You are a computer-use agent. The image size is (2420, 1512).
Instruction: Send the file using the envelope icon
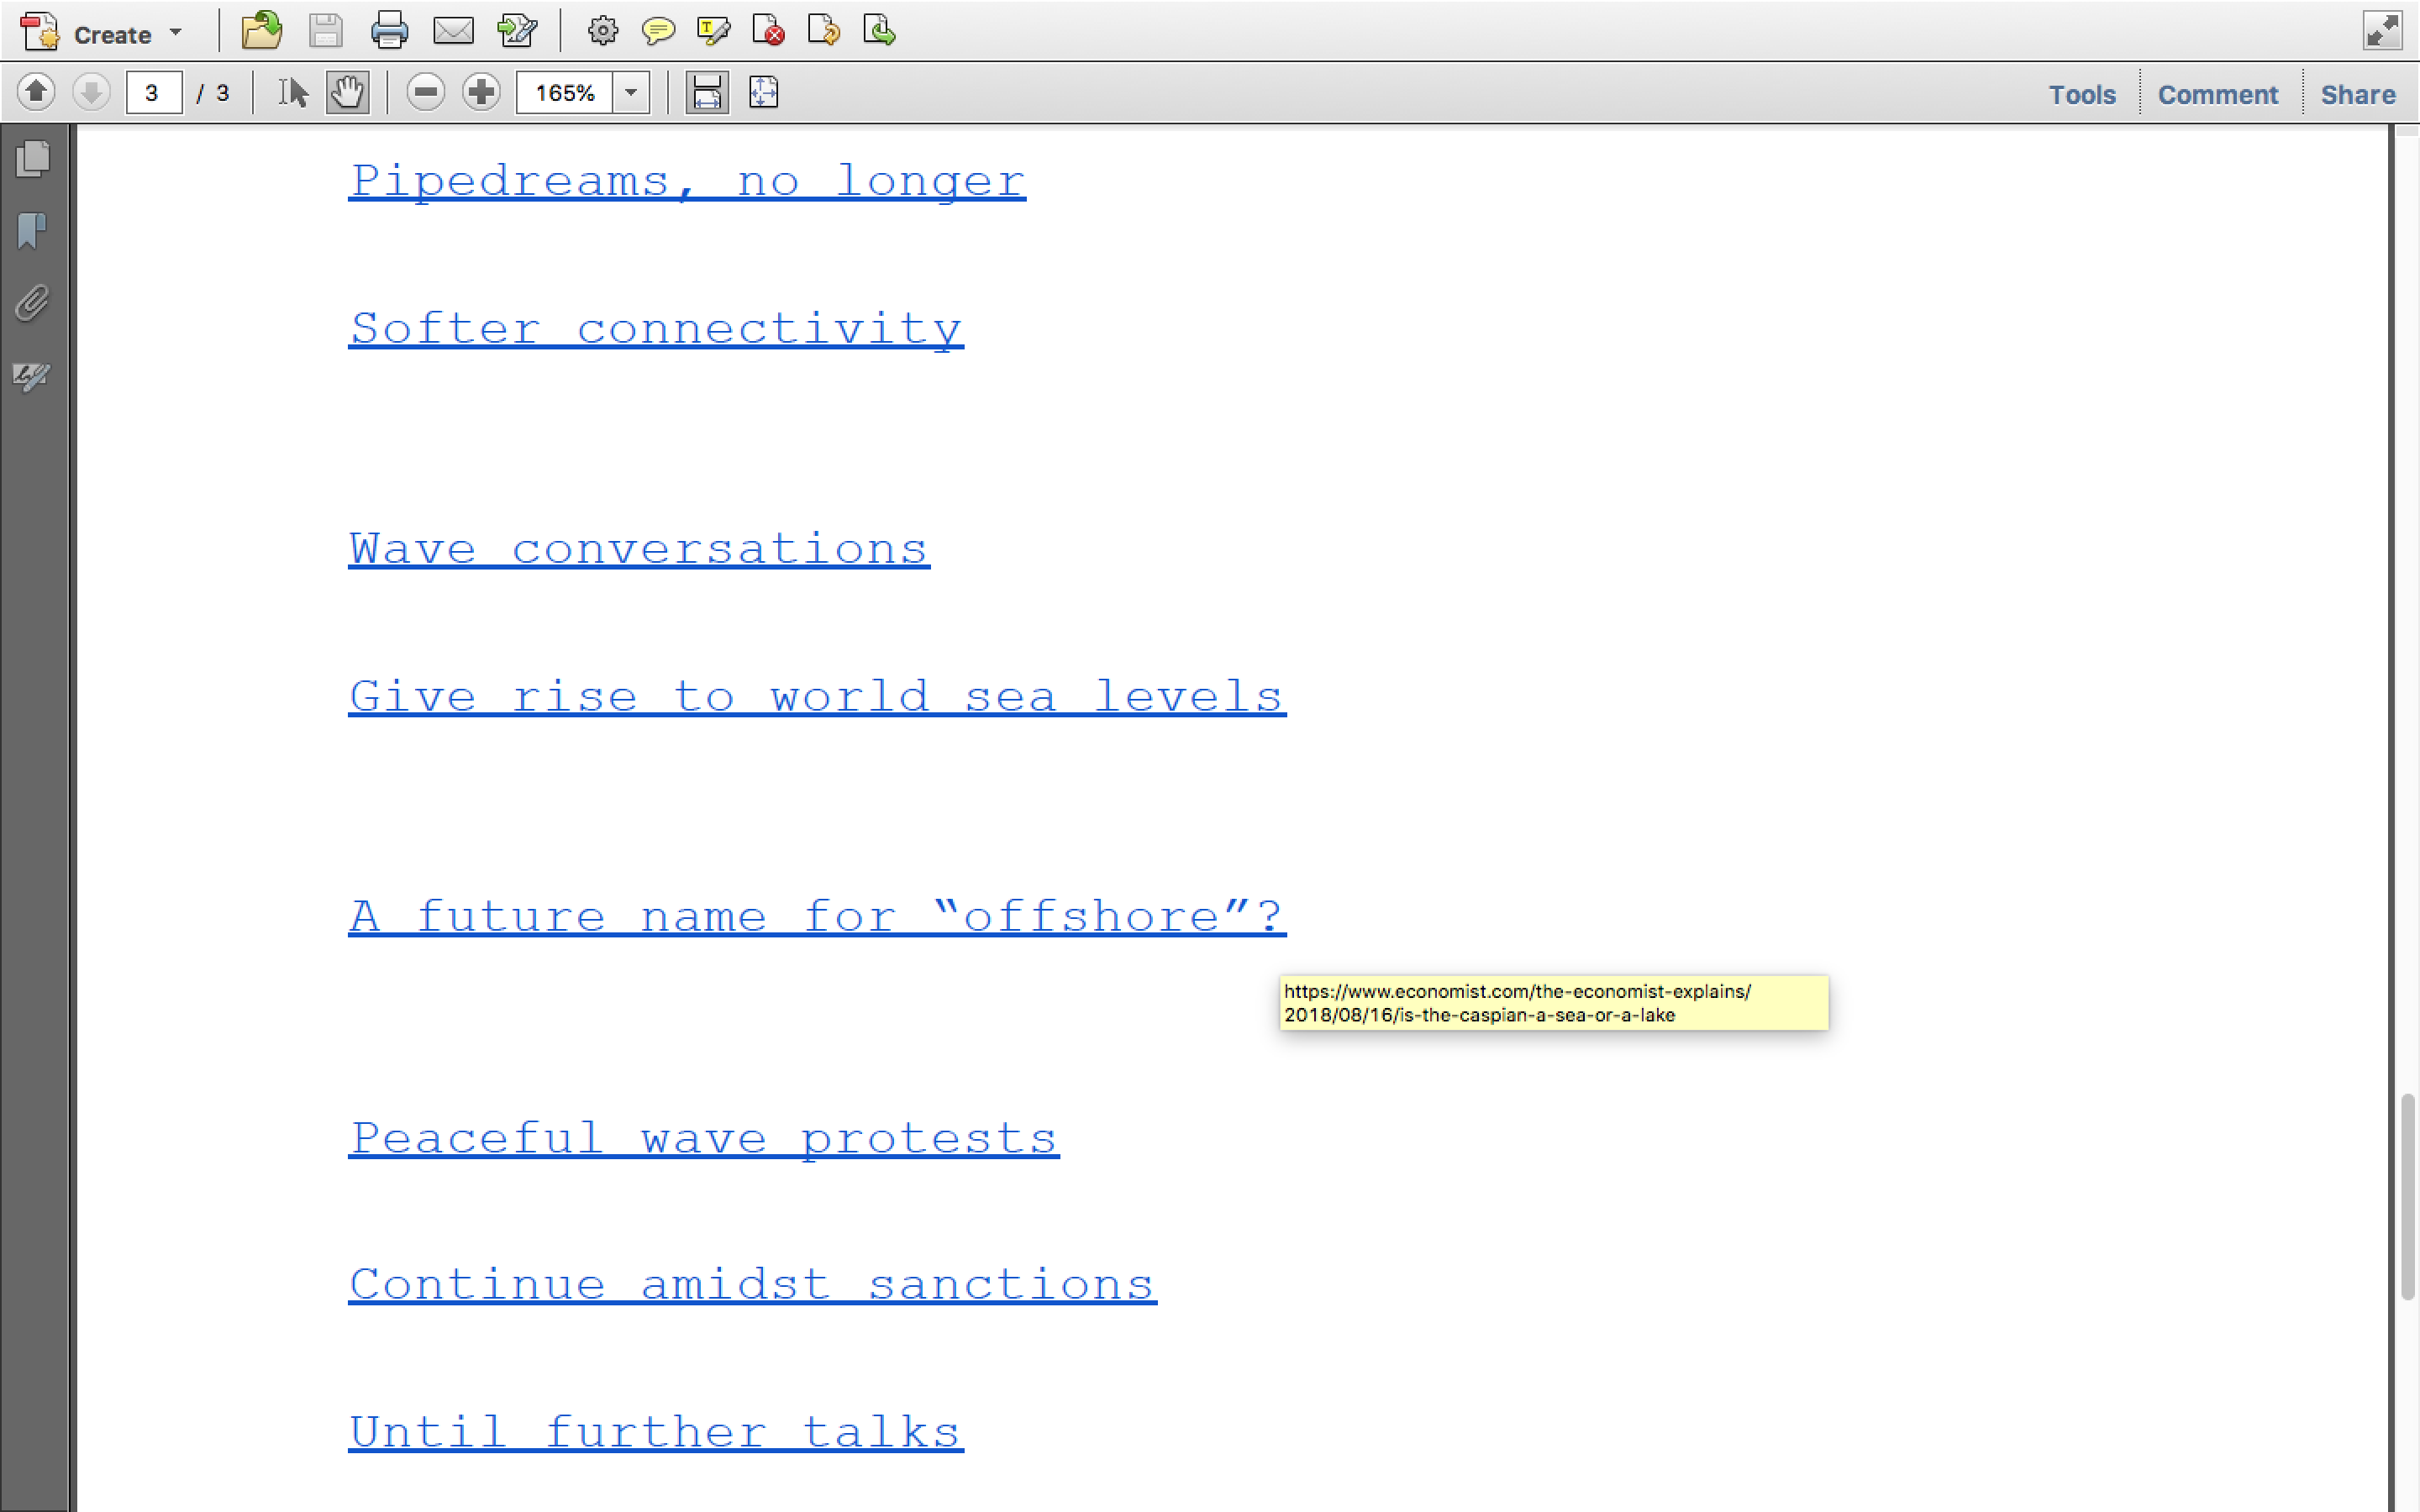453,31
